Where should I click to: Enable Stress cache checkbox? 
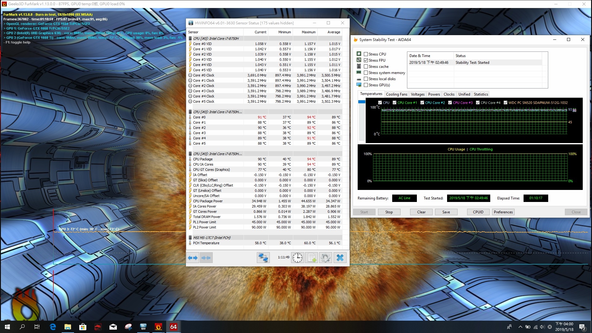(x=366, y=67)
